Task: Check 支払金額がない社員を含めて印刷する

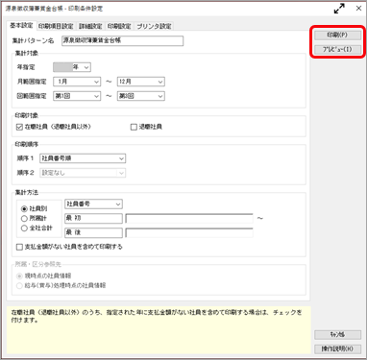Action: (x=19, y=247)
